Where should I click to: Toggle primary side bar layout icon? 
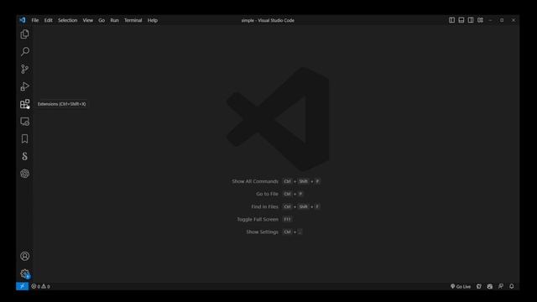451,20
